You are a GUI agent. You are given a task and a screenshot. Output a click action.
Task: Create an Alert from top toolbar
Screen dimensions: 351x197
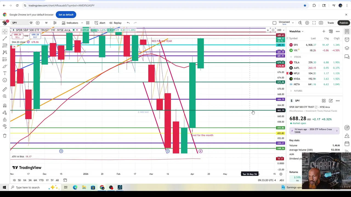[100, 23]
